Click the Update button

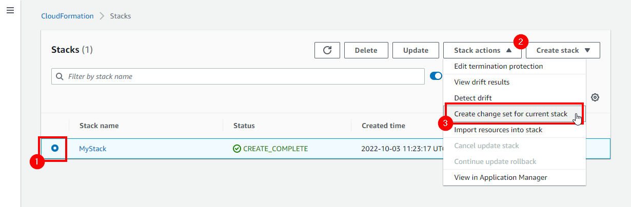click(416, 50)
